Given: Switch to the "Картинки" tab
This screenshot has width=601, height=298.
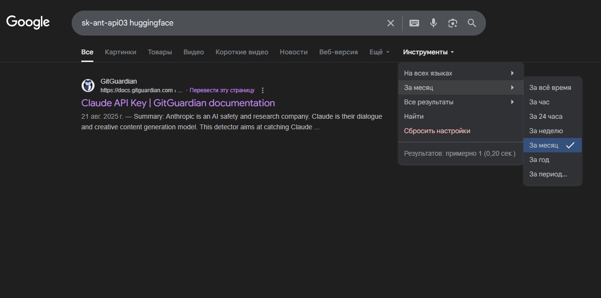Looking at the screenshot, I should [120, 52].
